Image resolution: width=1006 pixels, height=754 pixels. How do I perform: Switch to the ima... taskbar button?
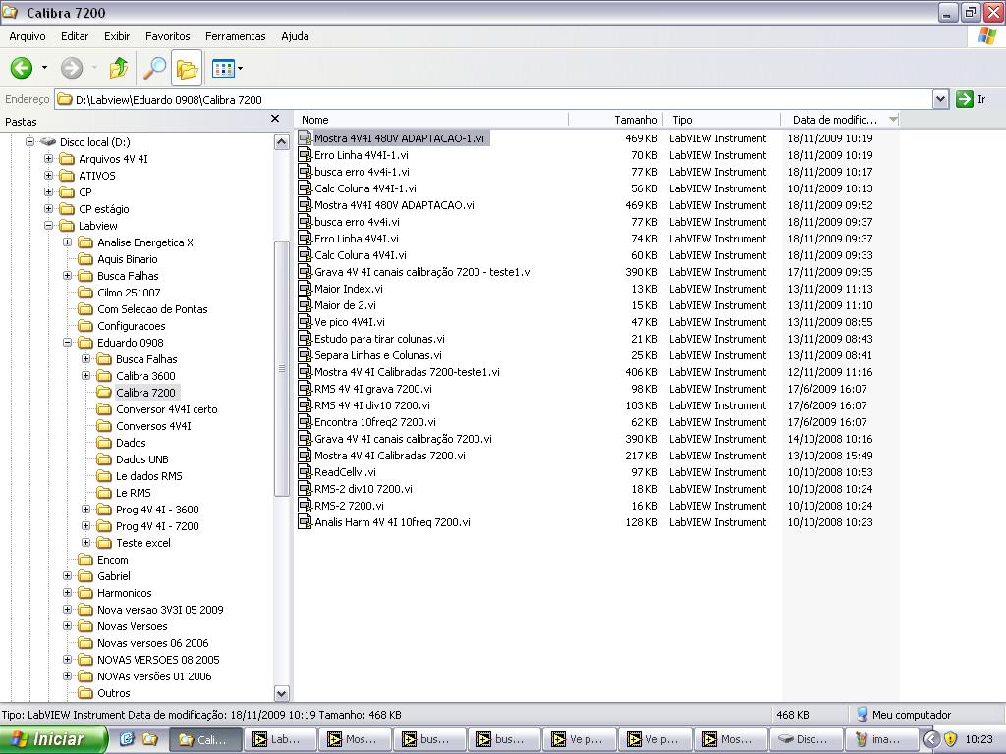coord(879,739)
